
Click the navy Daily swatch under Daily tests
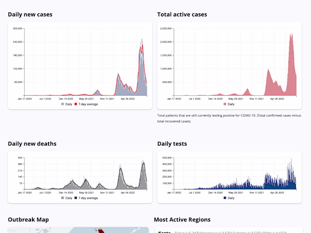225,198
